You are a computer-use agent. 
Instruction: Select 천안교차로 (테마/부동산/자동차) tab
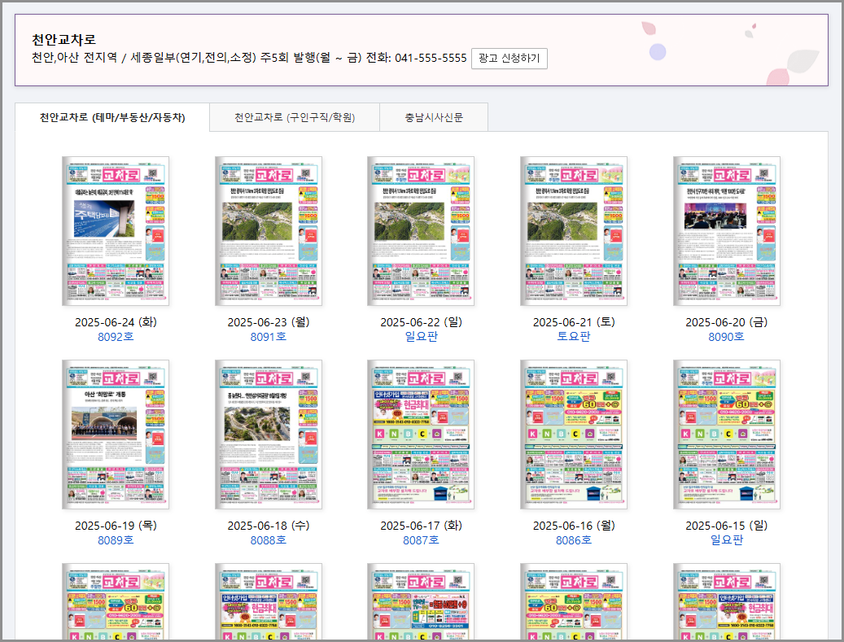(112, 117)
